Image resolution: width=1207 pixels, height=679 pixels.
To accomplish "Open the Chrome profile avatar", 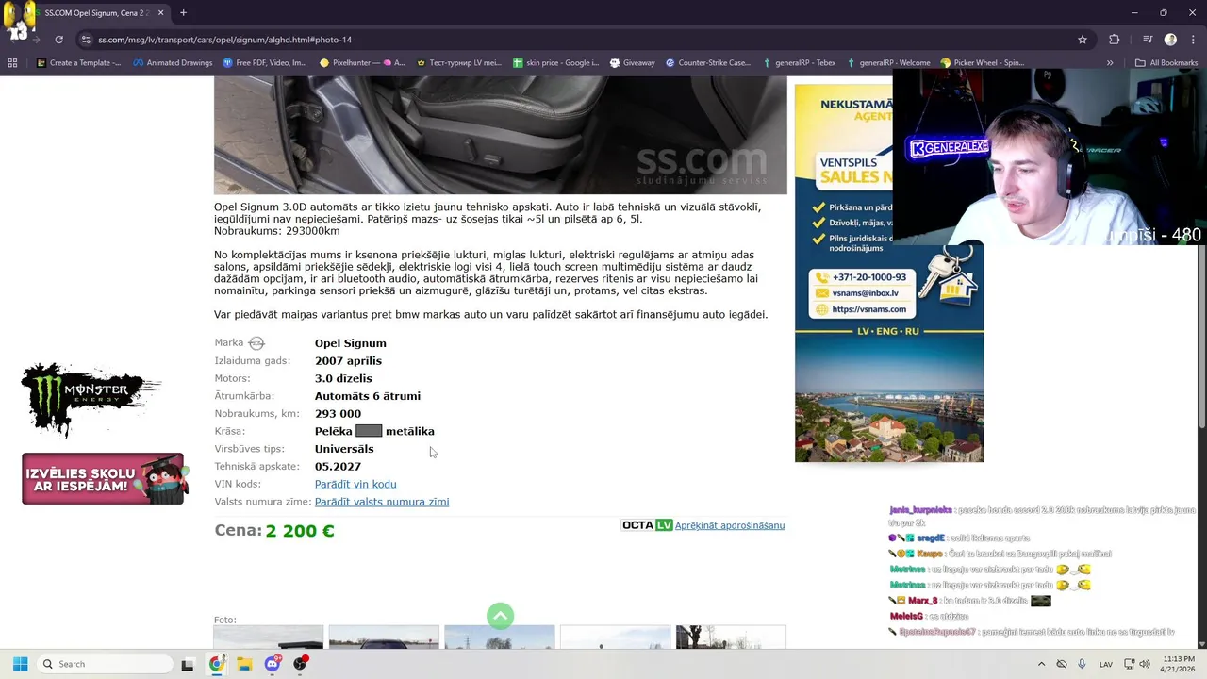I will (x=1170, y=40).
